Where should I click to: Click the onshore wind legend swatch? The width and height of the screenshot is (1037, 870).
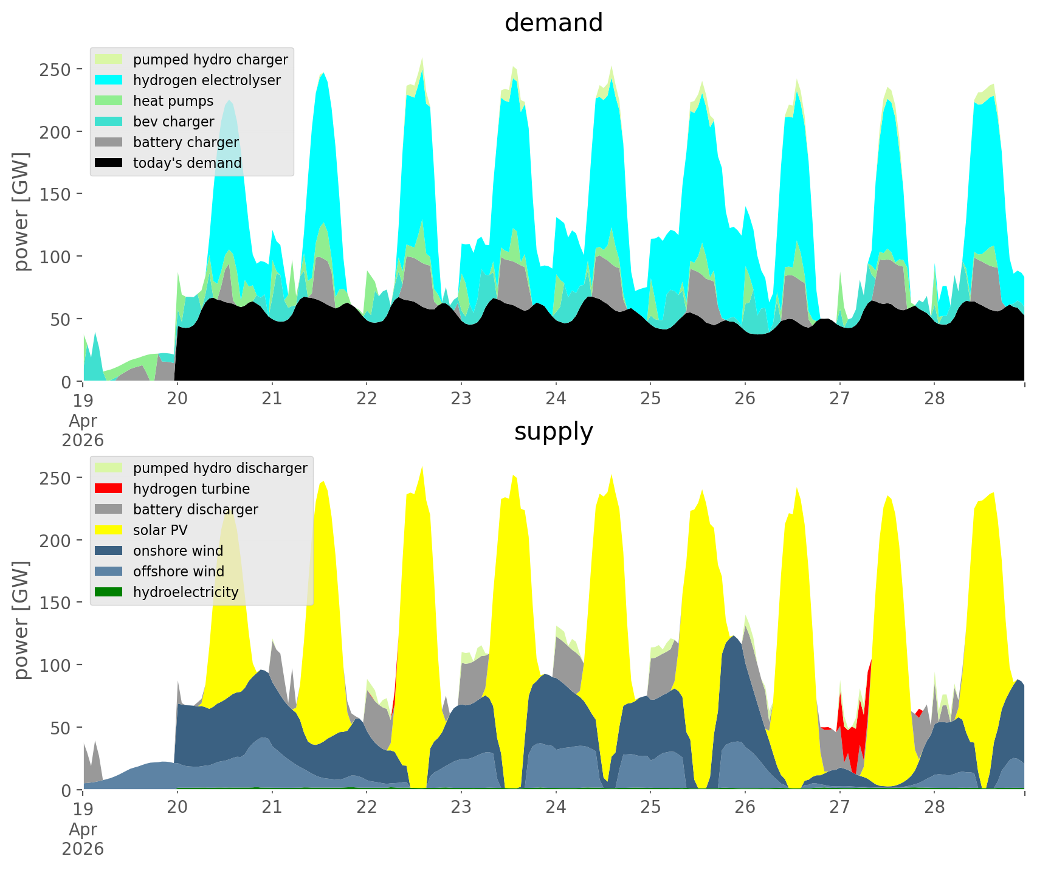(109, 550)
